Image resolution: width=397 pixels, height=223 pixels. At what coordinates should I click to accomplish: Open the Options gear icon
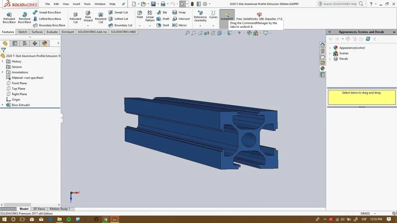(205, 4)
